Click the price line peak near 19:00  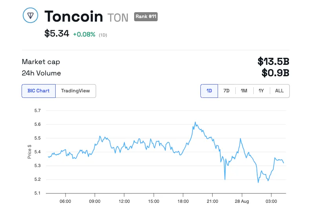195,122
